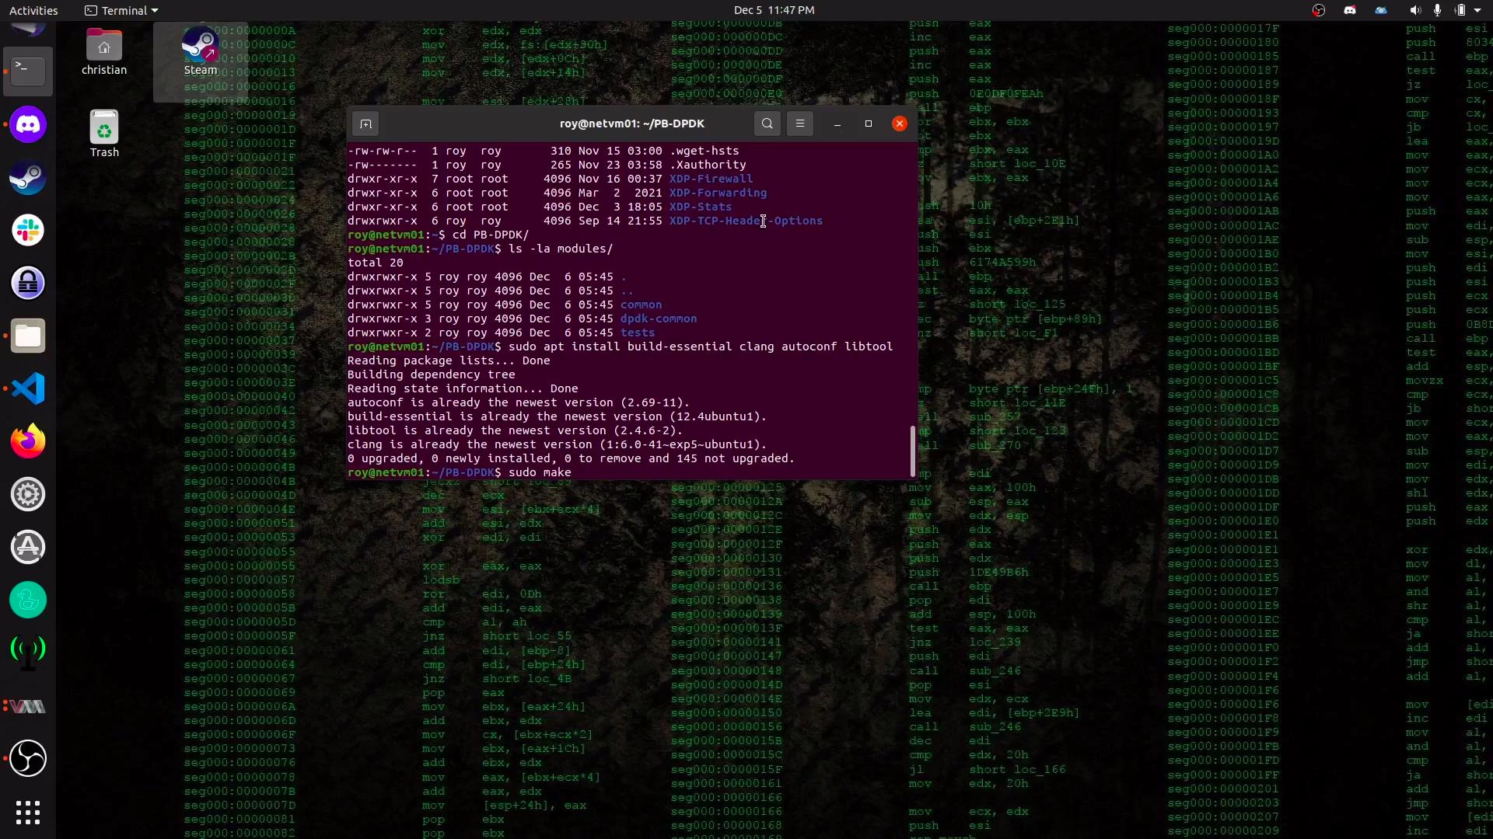Expand the system menu arrow
Image resolution: width=1493 pixels, height=839 pixels.
pos(1477,10)
